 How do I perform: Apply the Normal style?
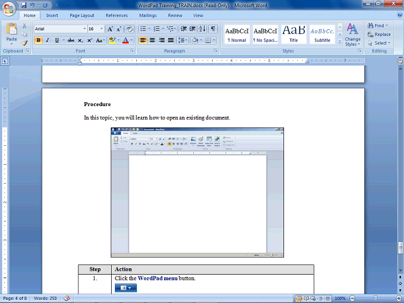click(x=237, y=34)
